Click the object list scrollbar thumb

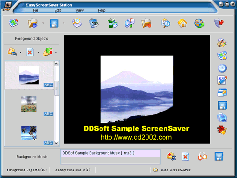(56, 88)
